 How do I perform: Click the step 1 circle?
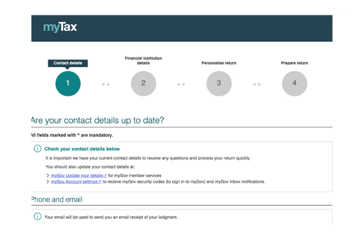point(68,84)
